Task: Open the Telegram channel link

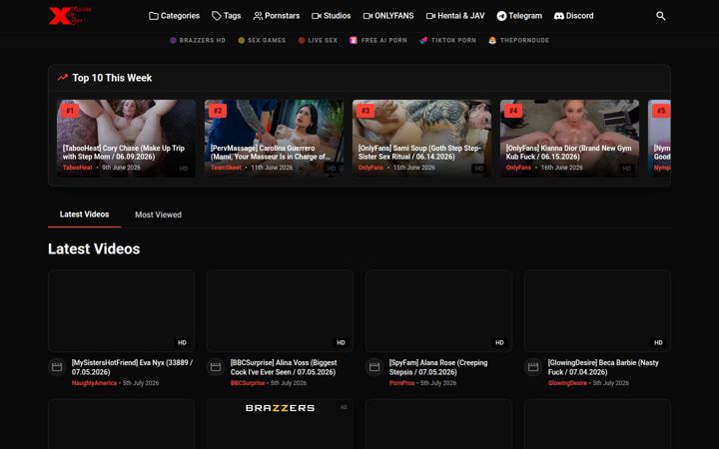Action: pyautogui.click(x=519, y=16)
